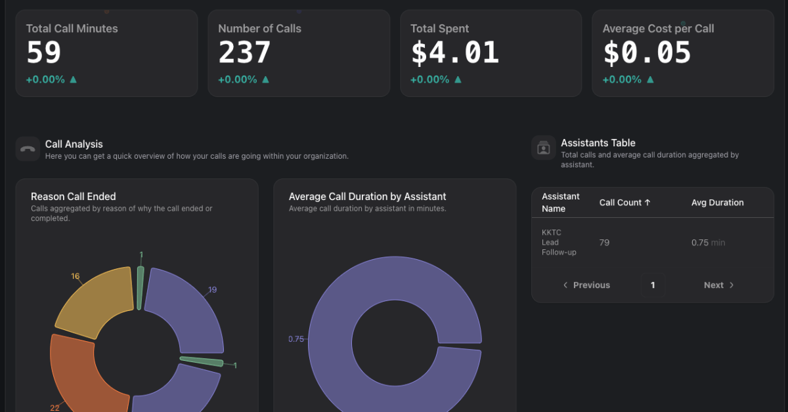
Task: Click green trend arrow under Total Call Minutes
Action: pos(73,79)
